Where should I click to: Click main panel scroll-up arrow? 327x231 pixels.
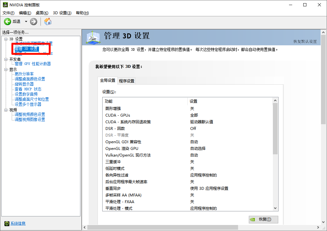pos(323,32)
